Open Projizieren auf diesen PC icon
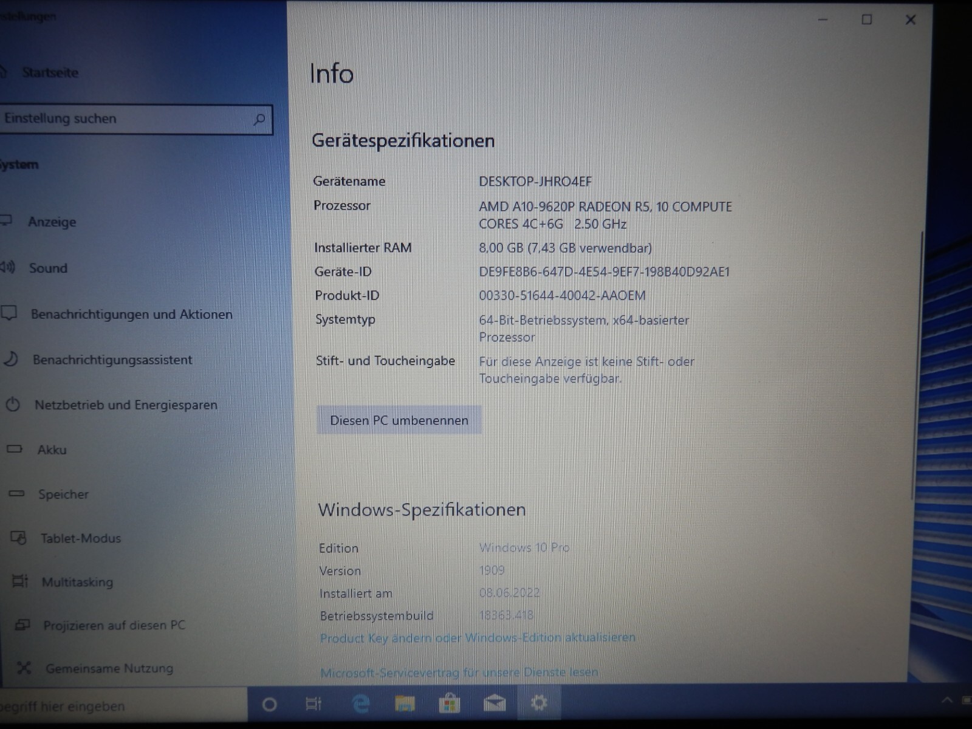 [x=22, y=624]
